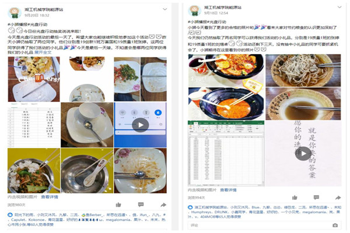Open the right post author's avatar
350x233 pixels.
coord(195,10)
